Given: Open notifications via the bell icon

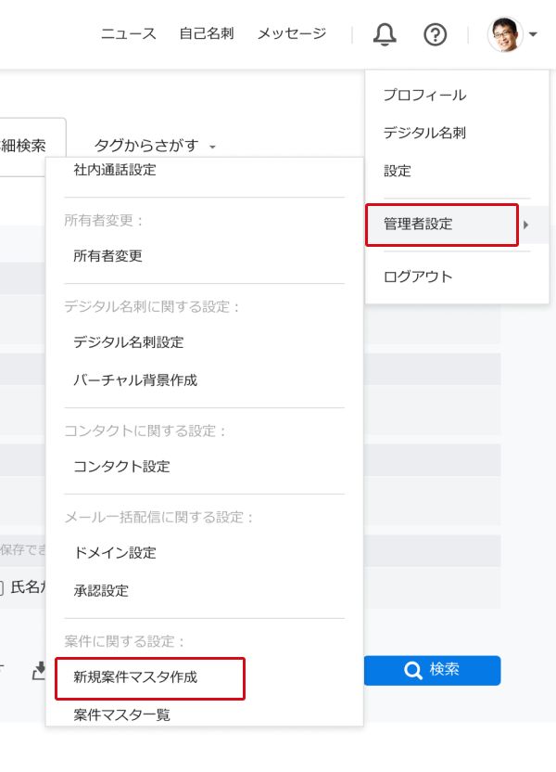Looking at the screenshot, I should 385,34.
